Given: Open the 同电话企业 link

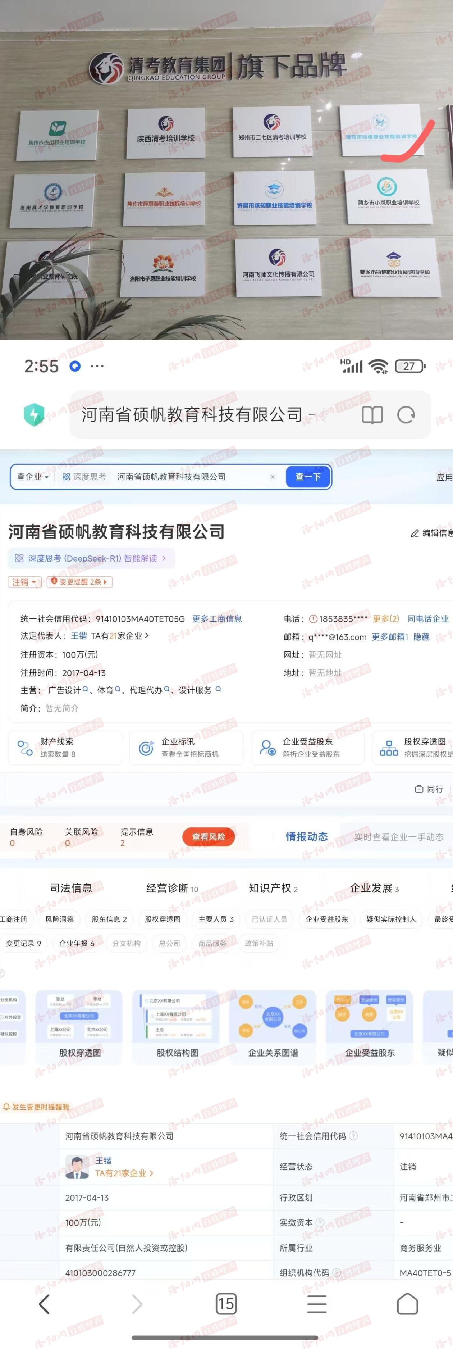Looking at the screenshot, I should (428, 618).
